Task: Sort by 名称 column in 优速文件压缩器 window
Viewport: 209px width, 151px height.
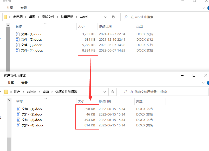Action: (19, 101)
